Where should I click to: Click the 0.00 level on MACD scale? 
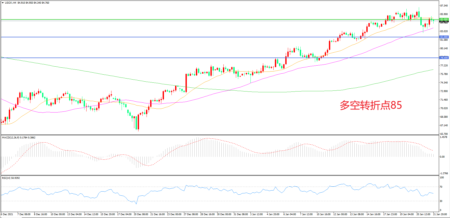tap(442, 157)
